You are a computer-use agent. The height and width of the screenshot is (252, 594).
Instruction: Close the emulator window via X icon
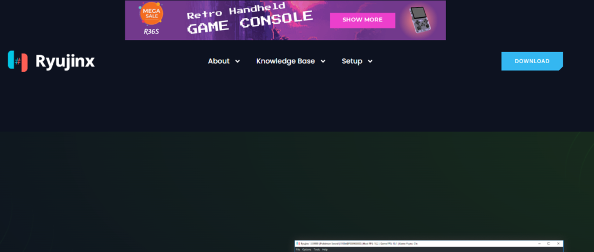tap(558, 244)
